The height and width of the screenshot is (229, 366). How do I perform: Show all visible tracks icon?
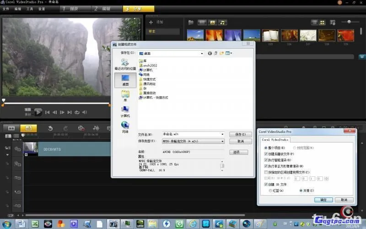tap(8, 136)
